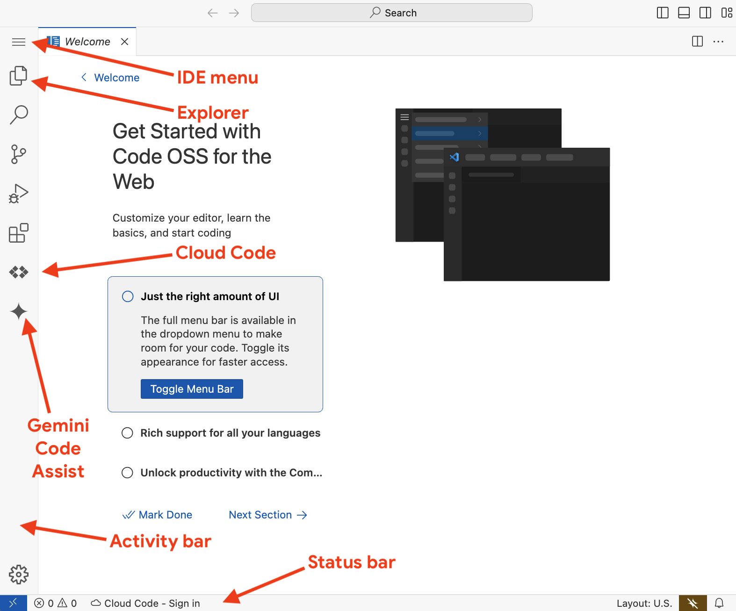Toggle the bottom panel layout icon
Image resolution: width=736 pixels, height=611 pixels.
684,13
